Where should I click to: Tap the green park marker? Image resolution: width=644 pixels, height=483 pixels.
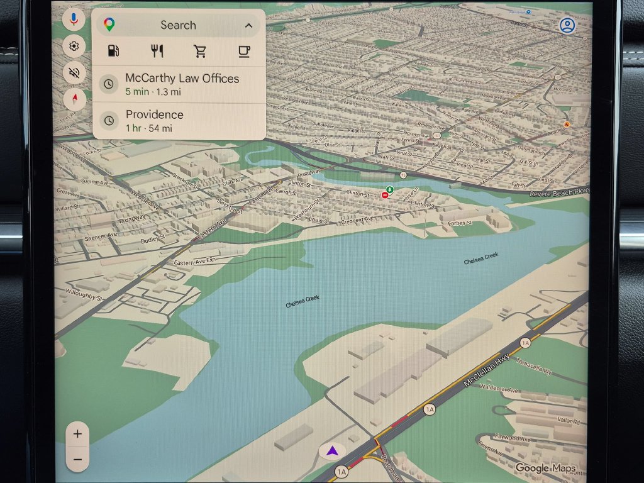390,189
